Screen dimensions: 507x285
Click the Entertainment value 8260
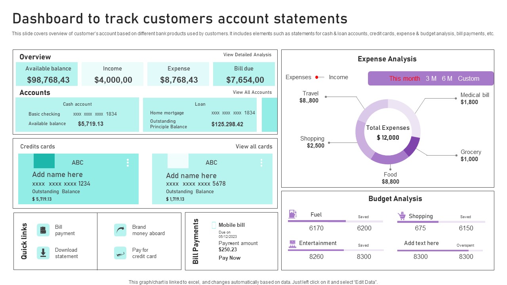[316, 256]
